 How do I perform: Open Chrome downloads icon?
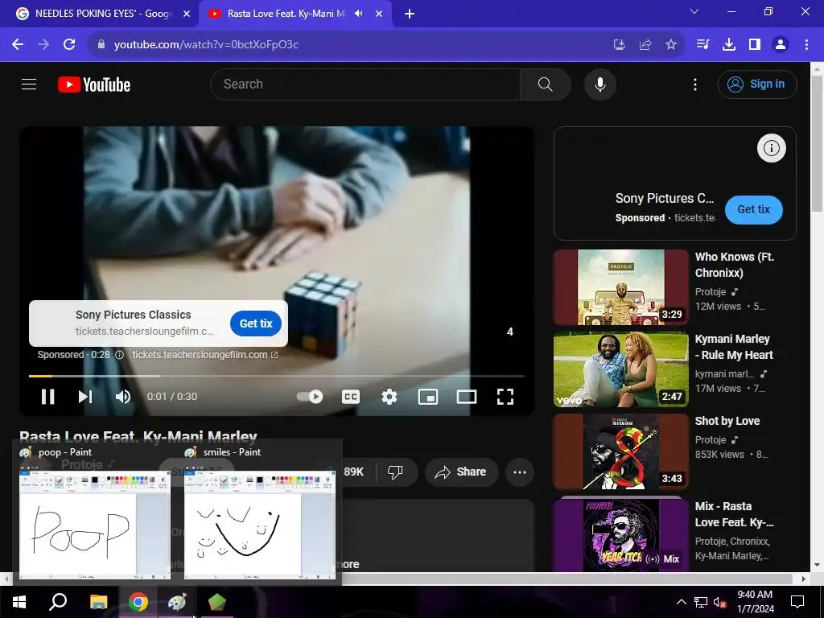(729, 45)
